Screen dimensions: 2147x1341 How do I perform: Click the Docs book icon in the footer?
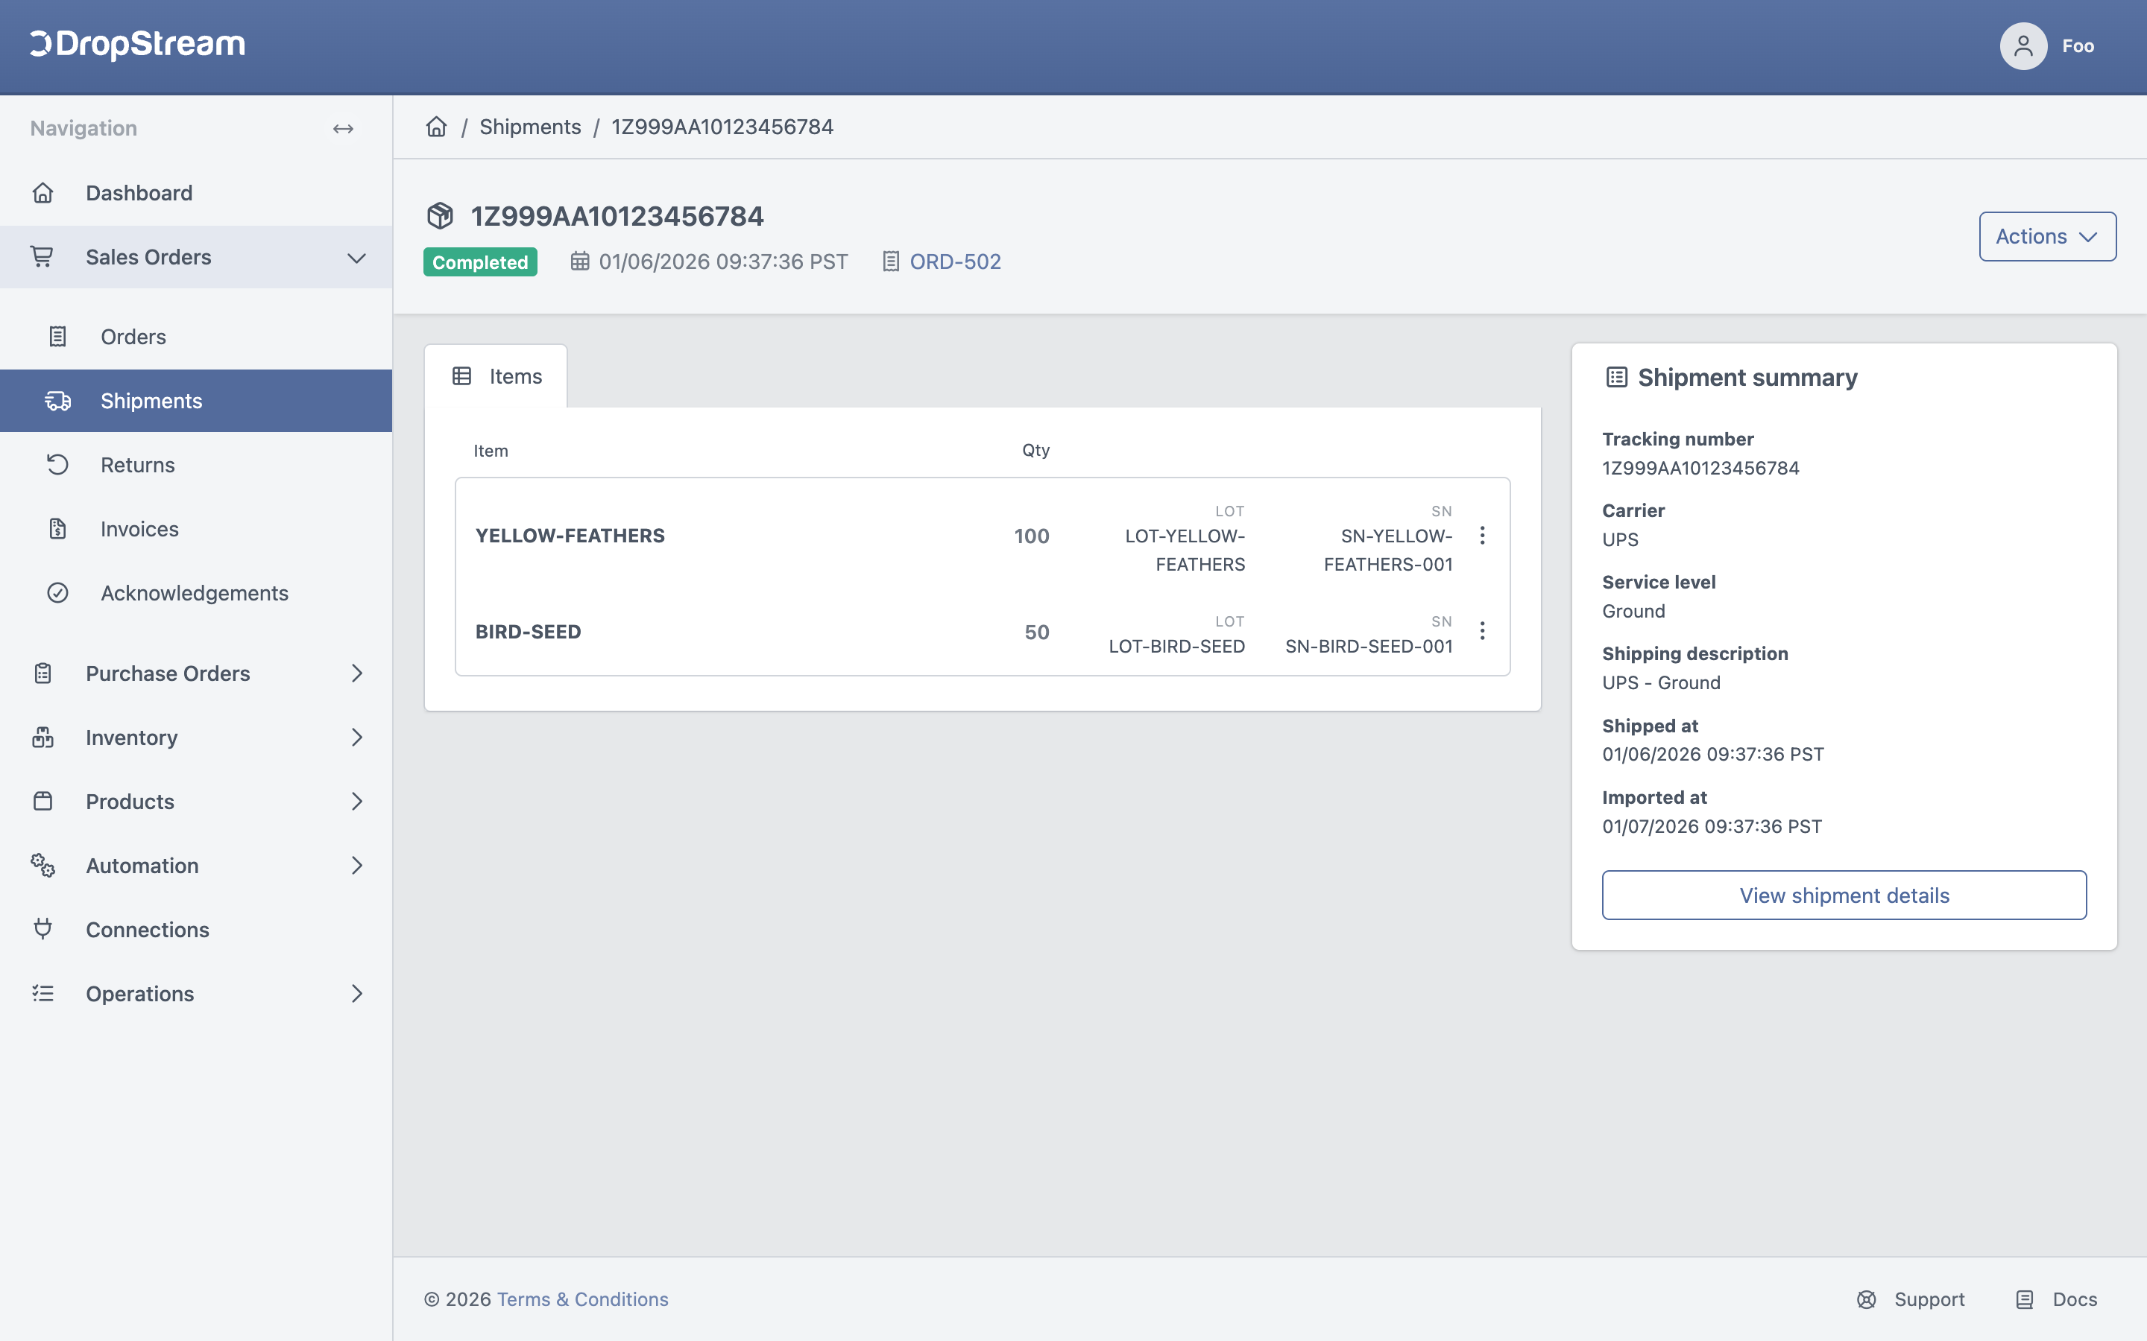[2025, 1299]
